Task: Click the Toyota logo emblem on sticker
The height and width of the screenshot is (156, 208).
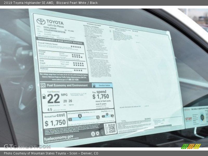Action: [41, 21]
